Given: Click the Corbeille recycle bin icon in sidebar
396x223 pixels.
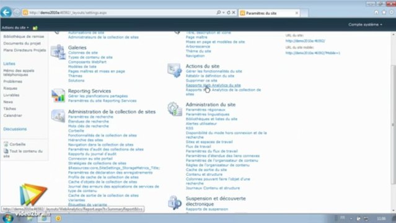Looking at the screenshot, I should [6, 144].
